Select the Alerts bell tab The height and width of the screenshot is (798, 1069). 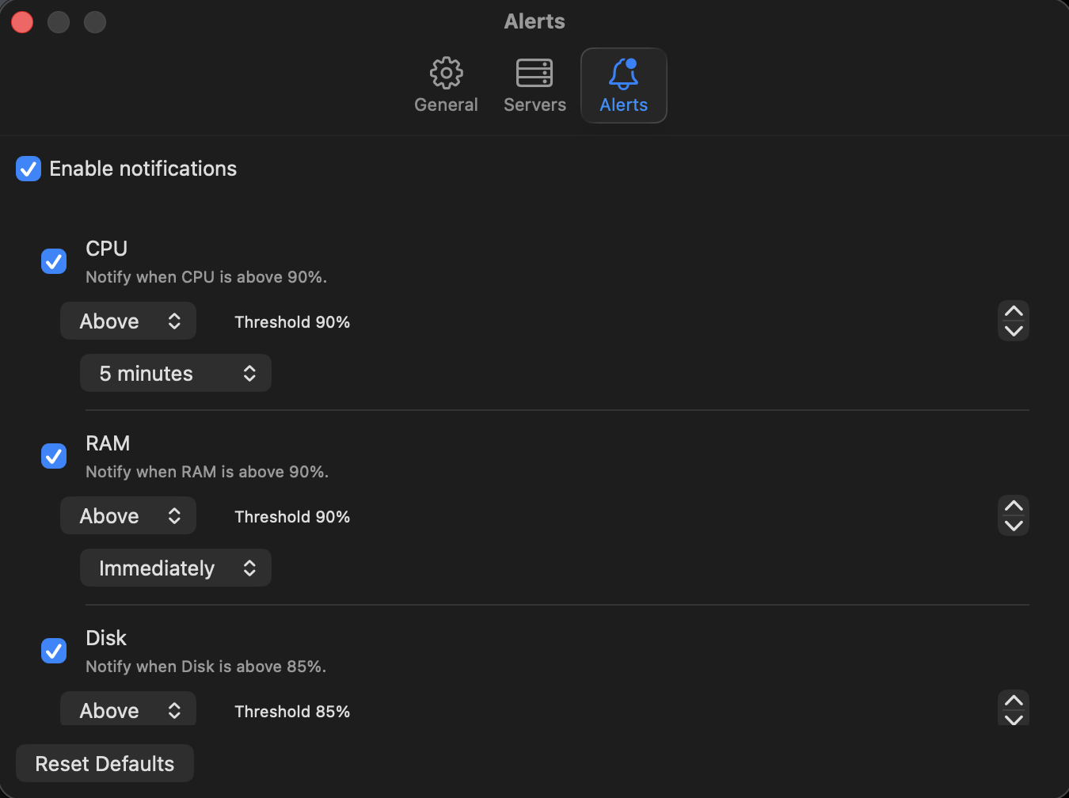[x=624, y=85]
